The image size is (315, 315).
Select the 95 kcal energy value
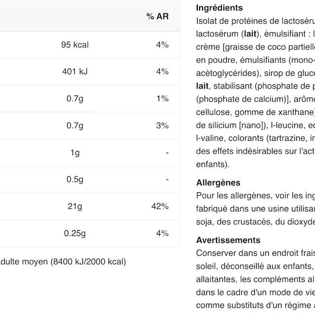click(x=75, y=44)
